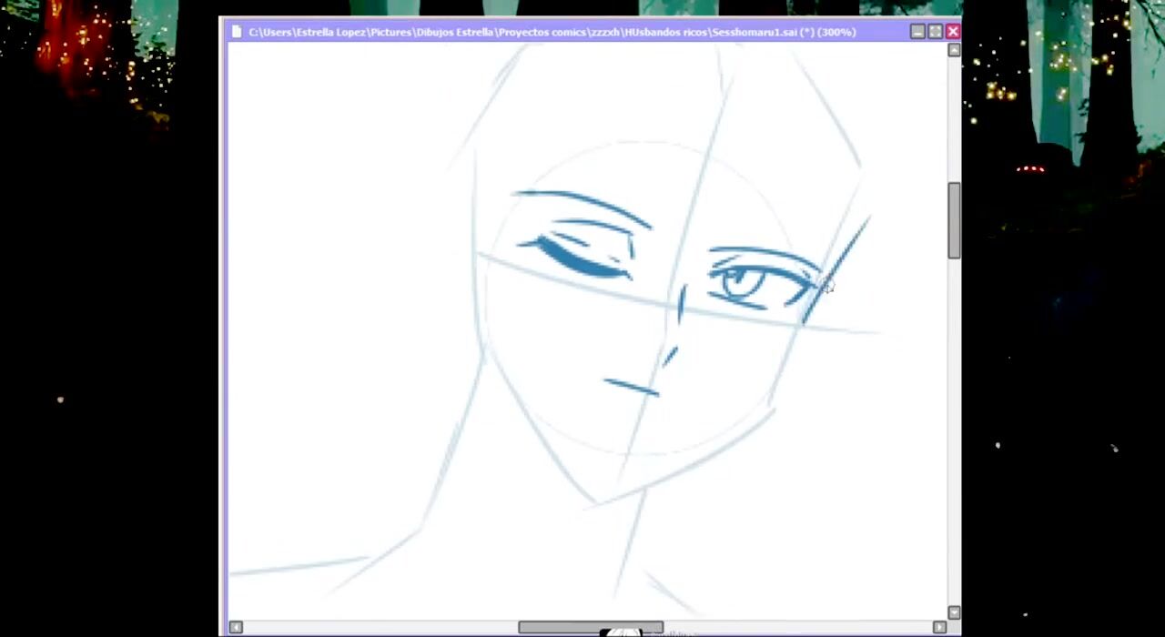Click the horizontal scrollbar left arrow

tap(236, 627)
